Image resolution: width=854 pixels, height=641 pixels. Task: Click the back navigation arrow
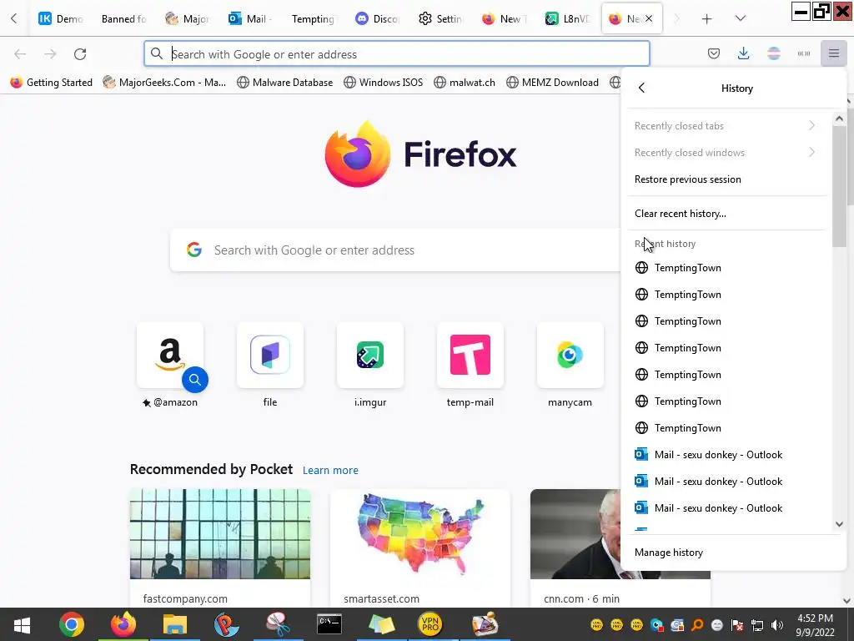[x=20, y=54]
